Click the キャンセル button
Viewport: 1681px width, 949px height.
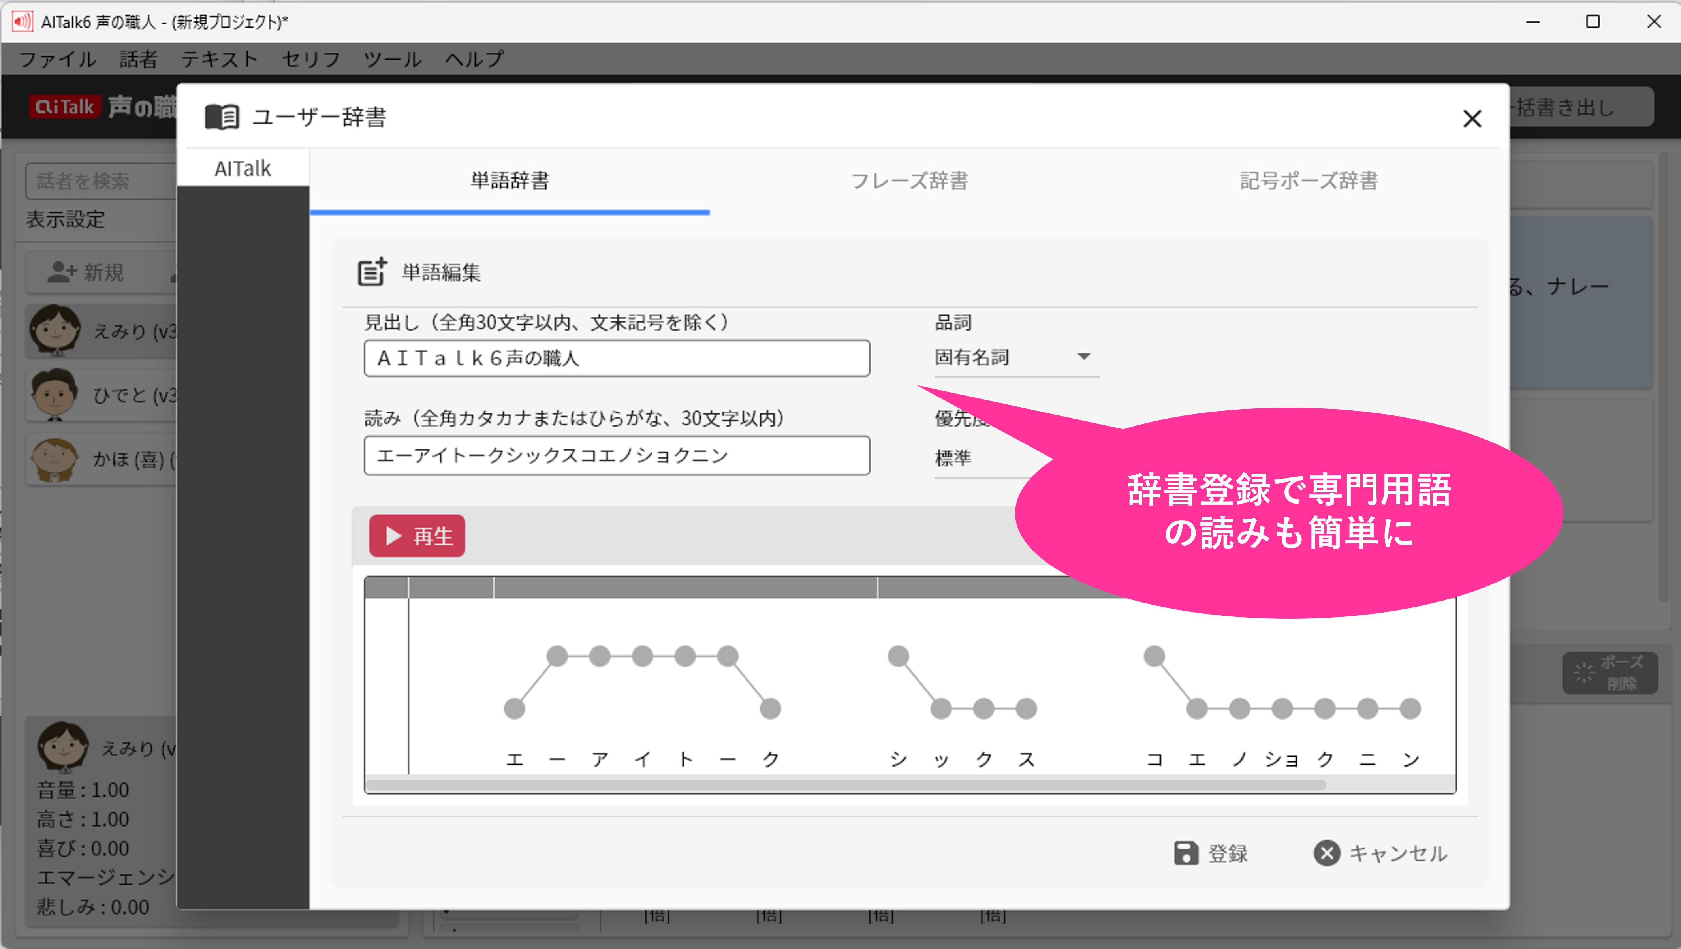(1381, 853)
